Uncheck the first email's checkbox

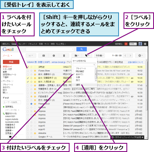click(28, 67)
